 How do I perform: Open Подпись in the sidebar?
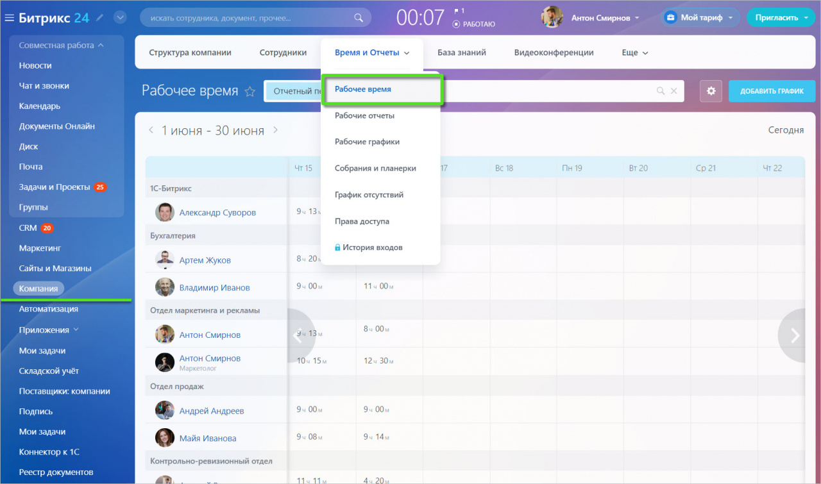click(36, 412)
